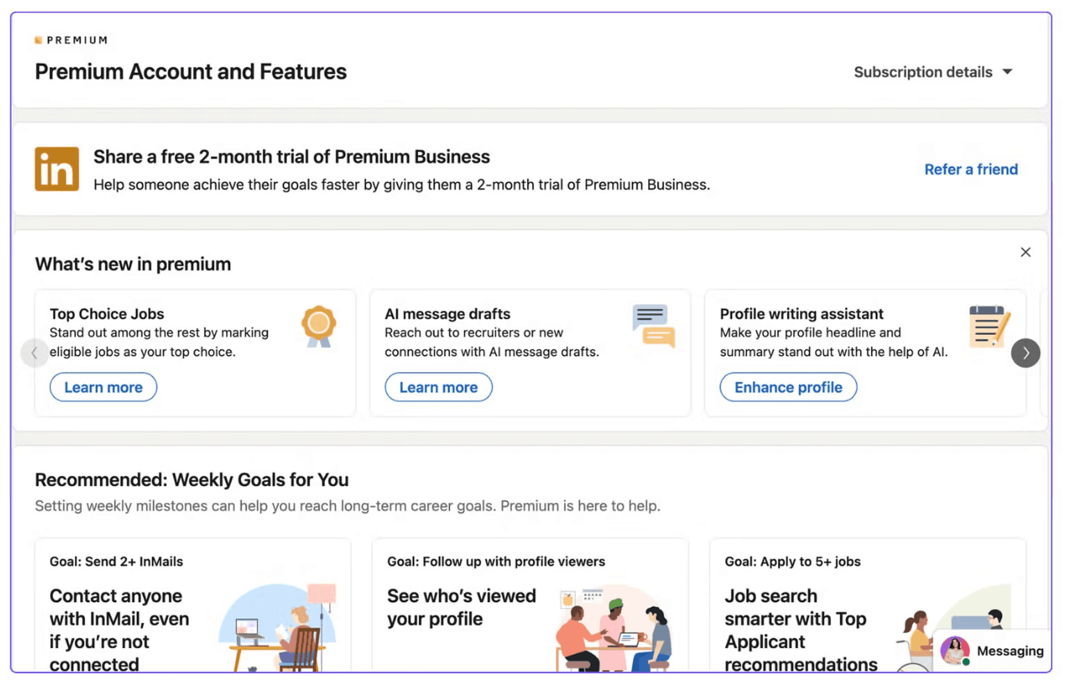This screenshot has width=1067, height=689.
Task: Click the AI message drafts chat bubbles icon
Action: [x=653, y=325]
